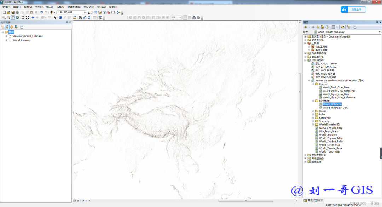This screenshot has height=207, width=382.
Task: Select 添加 WMTS 服务器 item
Action: coord(326,77)
